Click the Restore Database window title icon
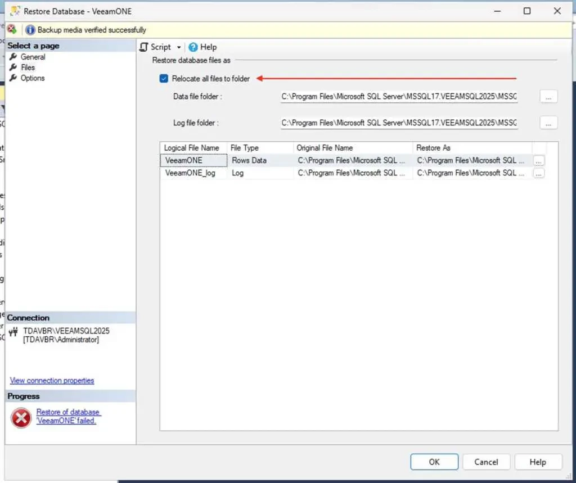The image size is (576, 483). [x=15, y=11]
